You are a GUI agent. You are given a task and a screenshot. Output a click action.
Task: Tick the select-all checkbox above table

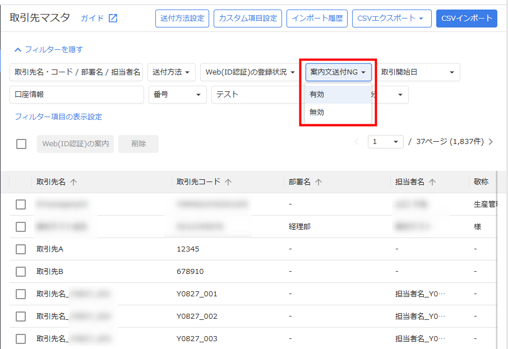pos(21,144)
